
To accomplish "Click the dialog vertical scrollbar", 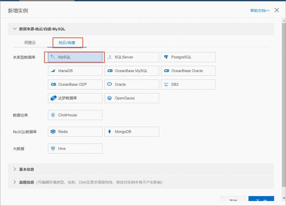I will coord(284,105).
